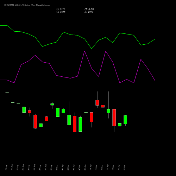Screen dimensions: 176x176
Task: Click the low value 'L: 2.94'
Action: (x=89, y=12)
